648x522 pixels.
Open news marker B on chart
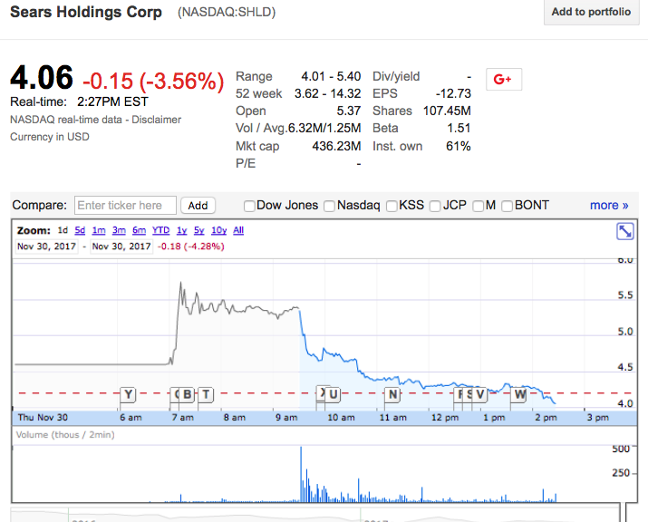[188, 395]
